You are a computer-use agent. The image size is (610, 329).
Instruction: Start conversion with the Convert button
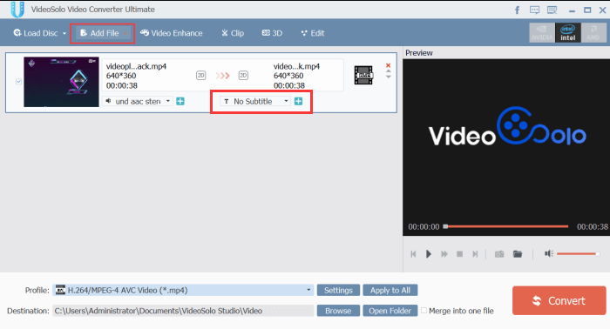(559, 300)
